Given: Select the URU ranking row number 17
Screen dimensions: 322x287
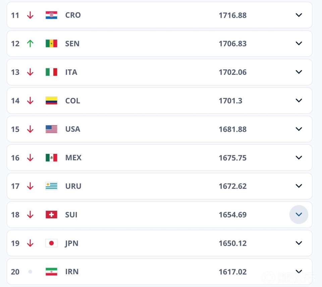Looking at the screenshot, I should pyautogui.click(x=15, y=186).
